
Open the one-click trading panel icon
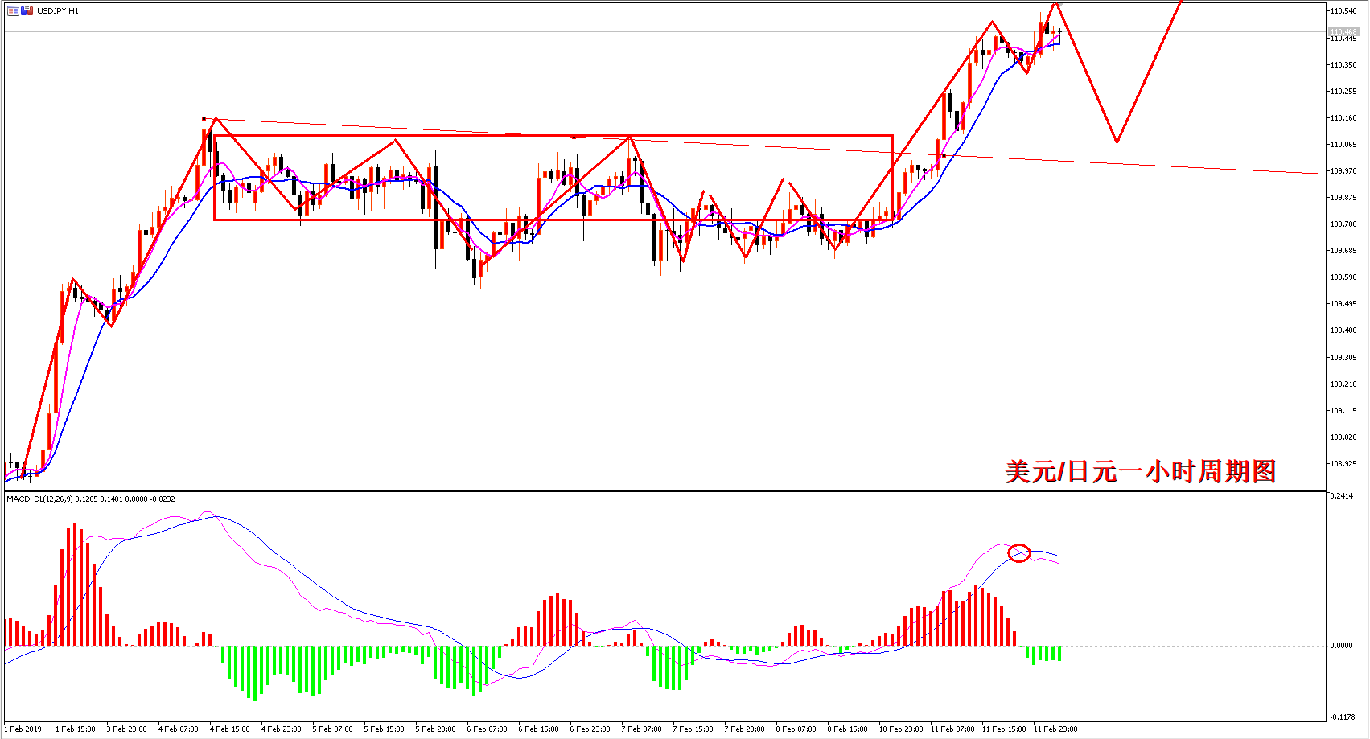(13, 10)
